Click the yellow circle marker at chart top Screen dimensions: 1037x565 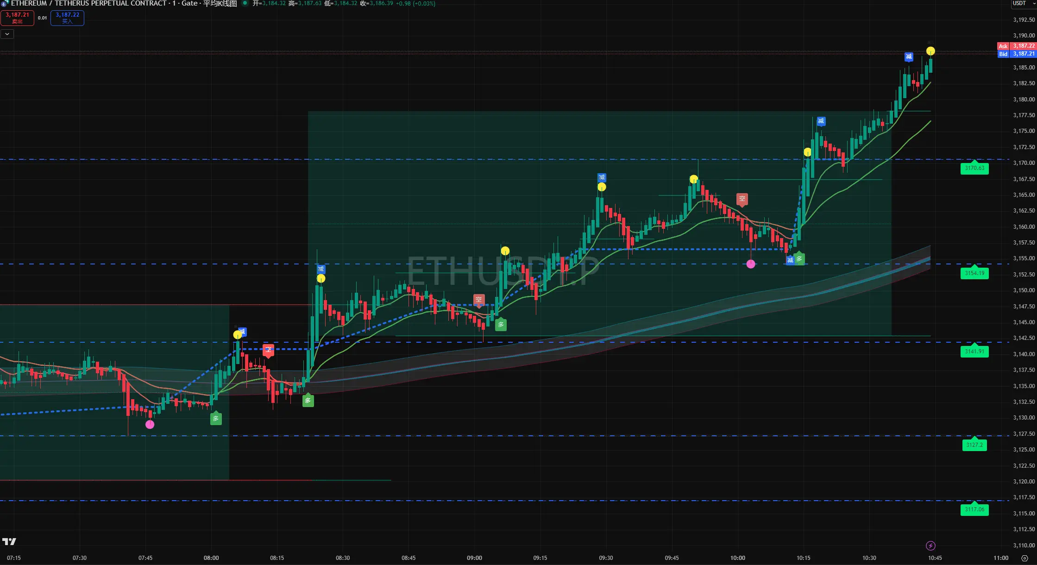pyautogui.click(x=930, y=51)
